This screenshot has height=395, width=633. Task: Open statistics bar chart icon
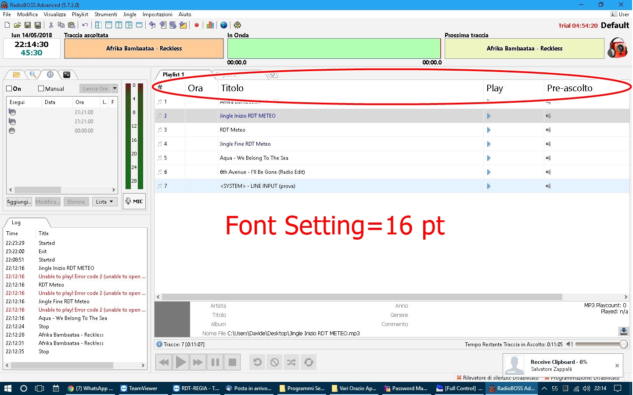click(210, 25)
